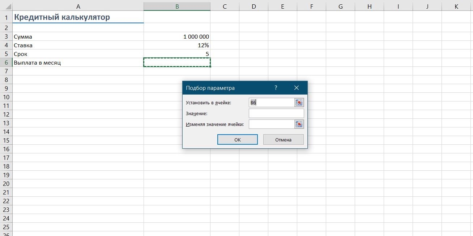Click the 'Значение' input field
The image size is (473, 236).
click(276, 114)
